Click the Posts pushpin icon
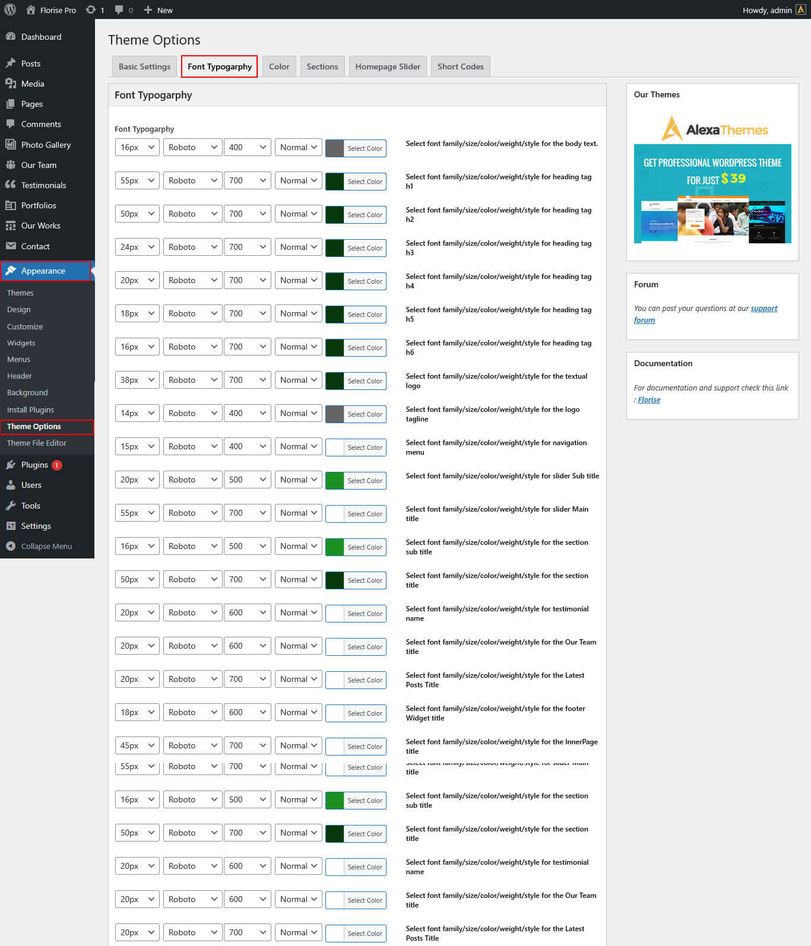The width and height of the screenshot is (811, 946). click(11, 64)
